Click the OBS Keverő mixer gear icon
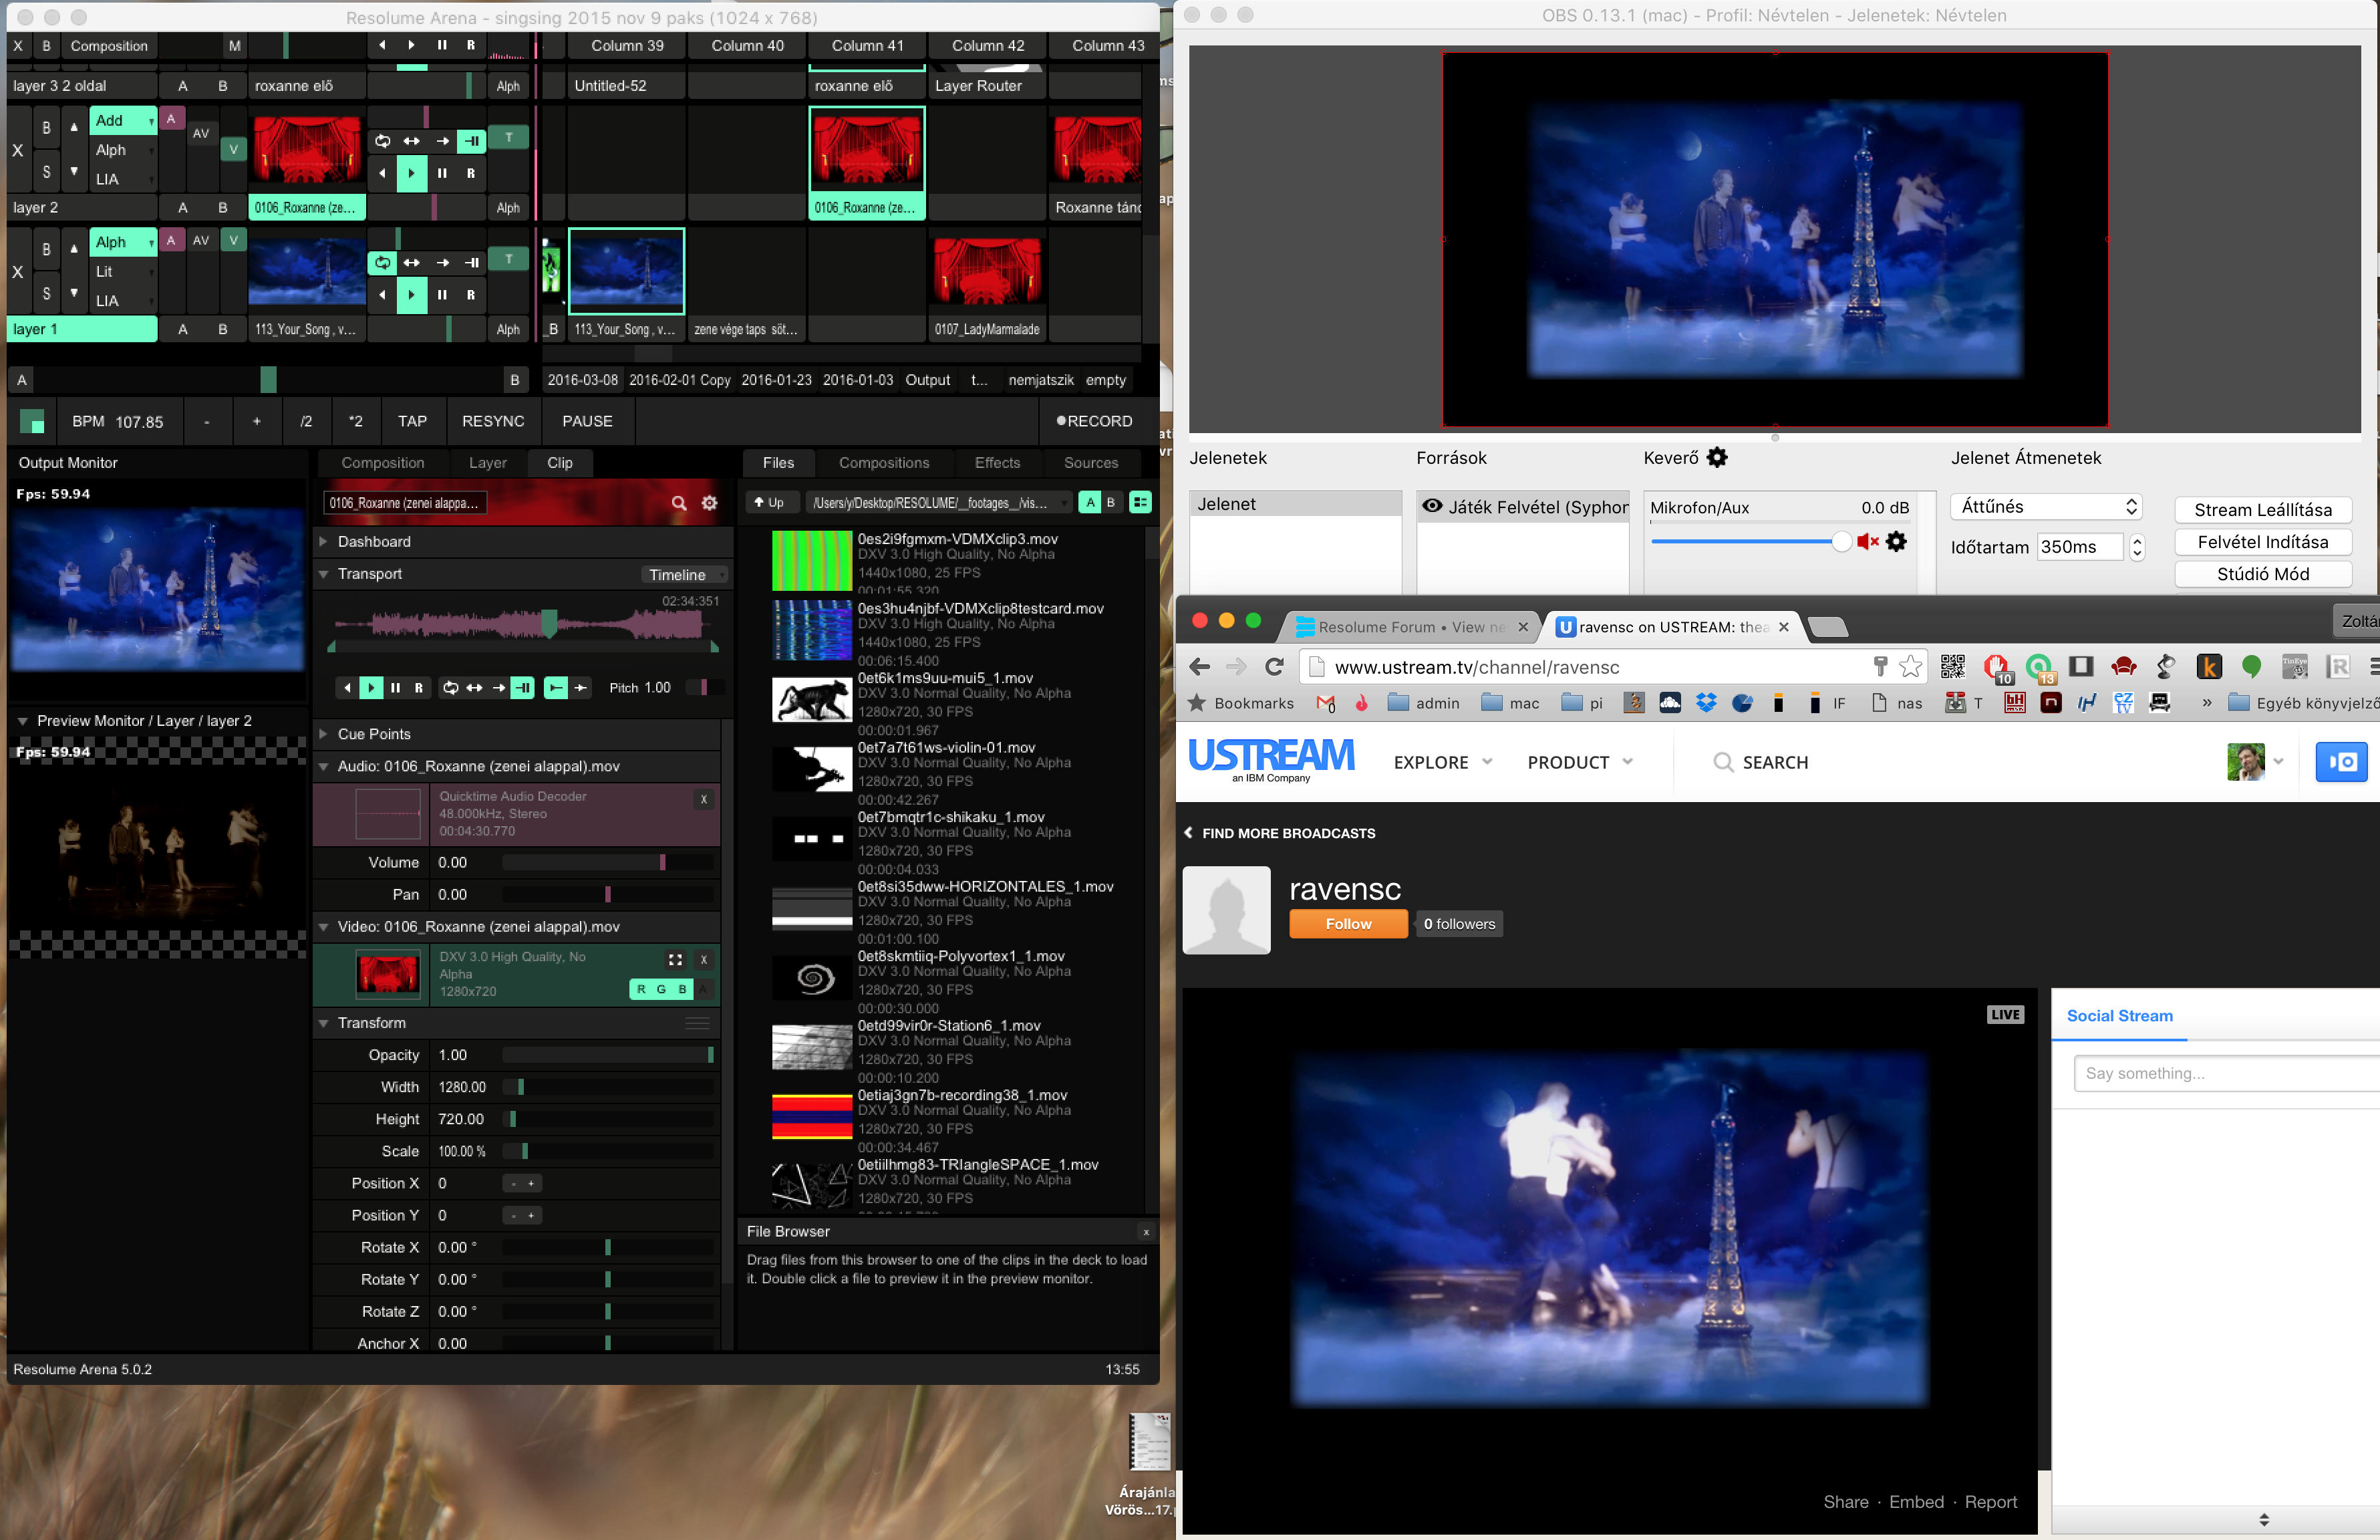Screen dimensions: 2380x1540 [1717, 458]
